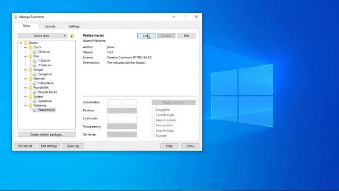Screen dimensions: 339x191
Task: Toggle the Keep on screen checkbox
Action: tap(153, 120)
